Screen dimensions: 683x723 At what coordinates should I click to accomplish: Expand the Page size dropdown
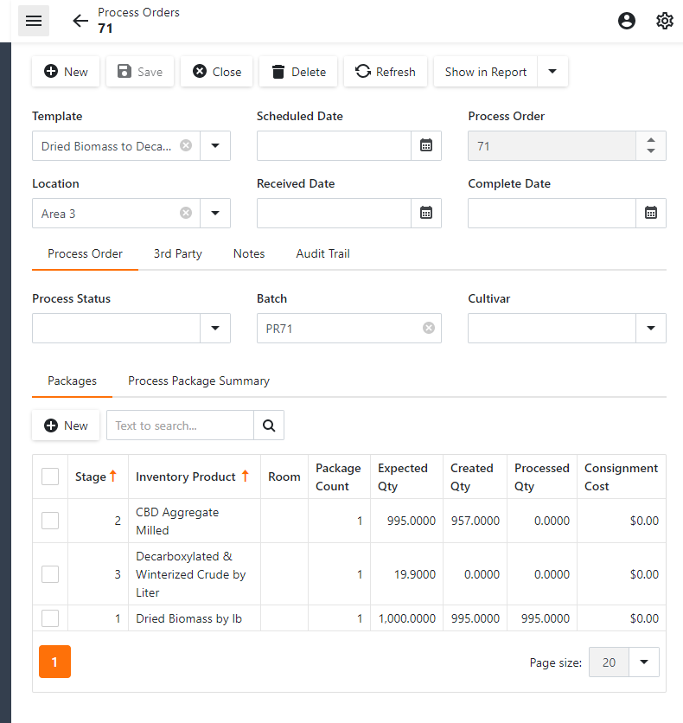tap(643, 662)
